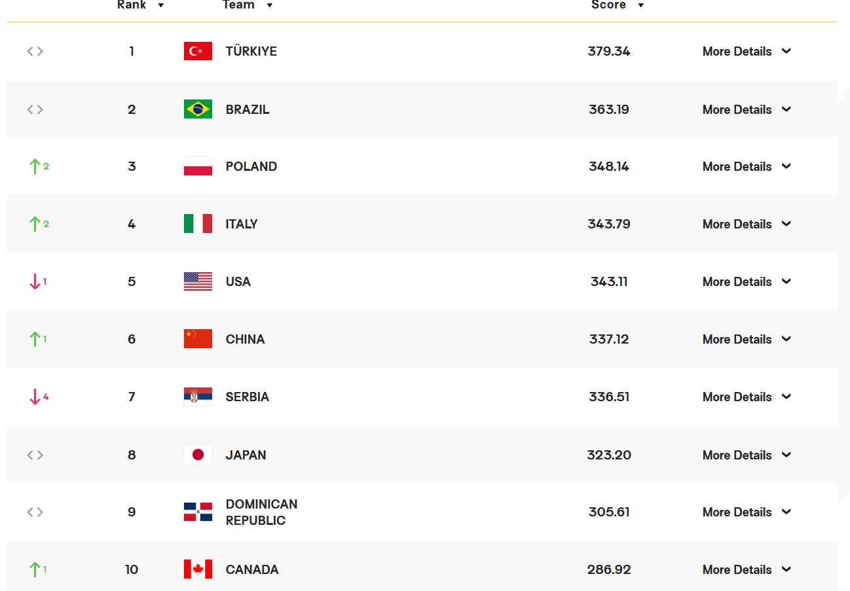Expand More Details for Poland
The width and height of the screenshot is (850, 591).
point(747,166)
